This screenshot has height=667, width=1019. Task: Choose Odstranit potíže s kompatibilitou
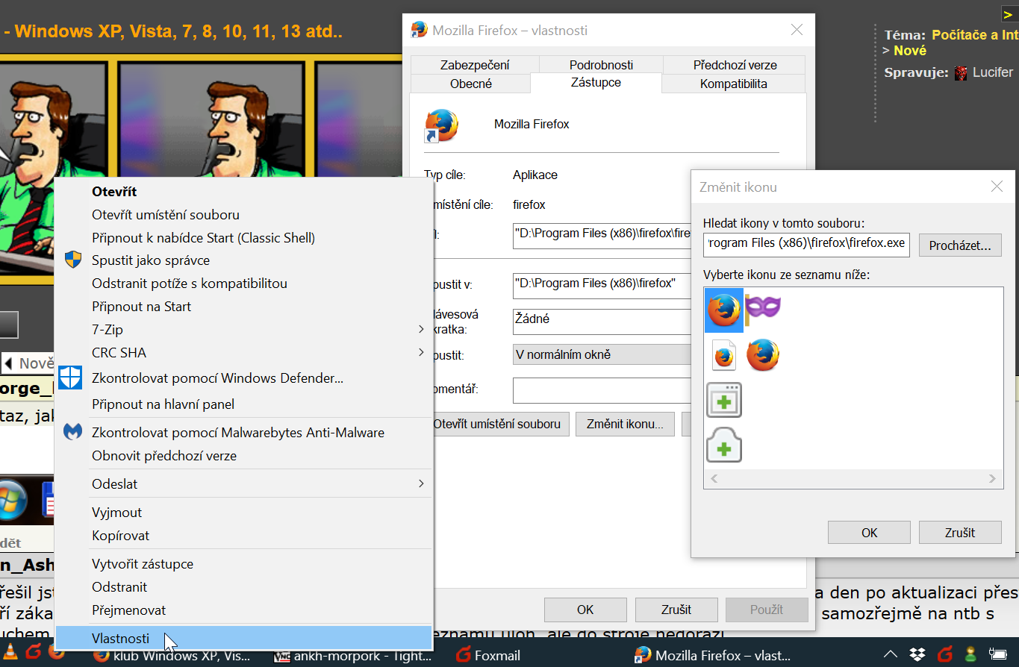pos(243,283)
